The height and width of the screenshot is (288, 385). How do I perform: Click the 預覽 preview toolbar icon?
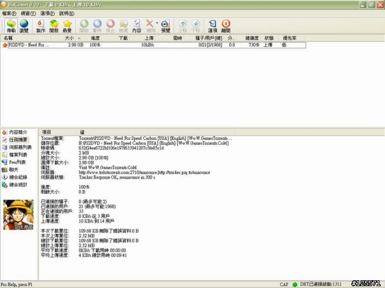165,26
